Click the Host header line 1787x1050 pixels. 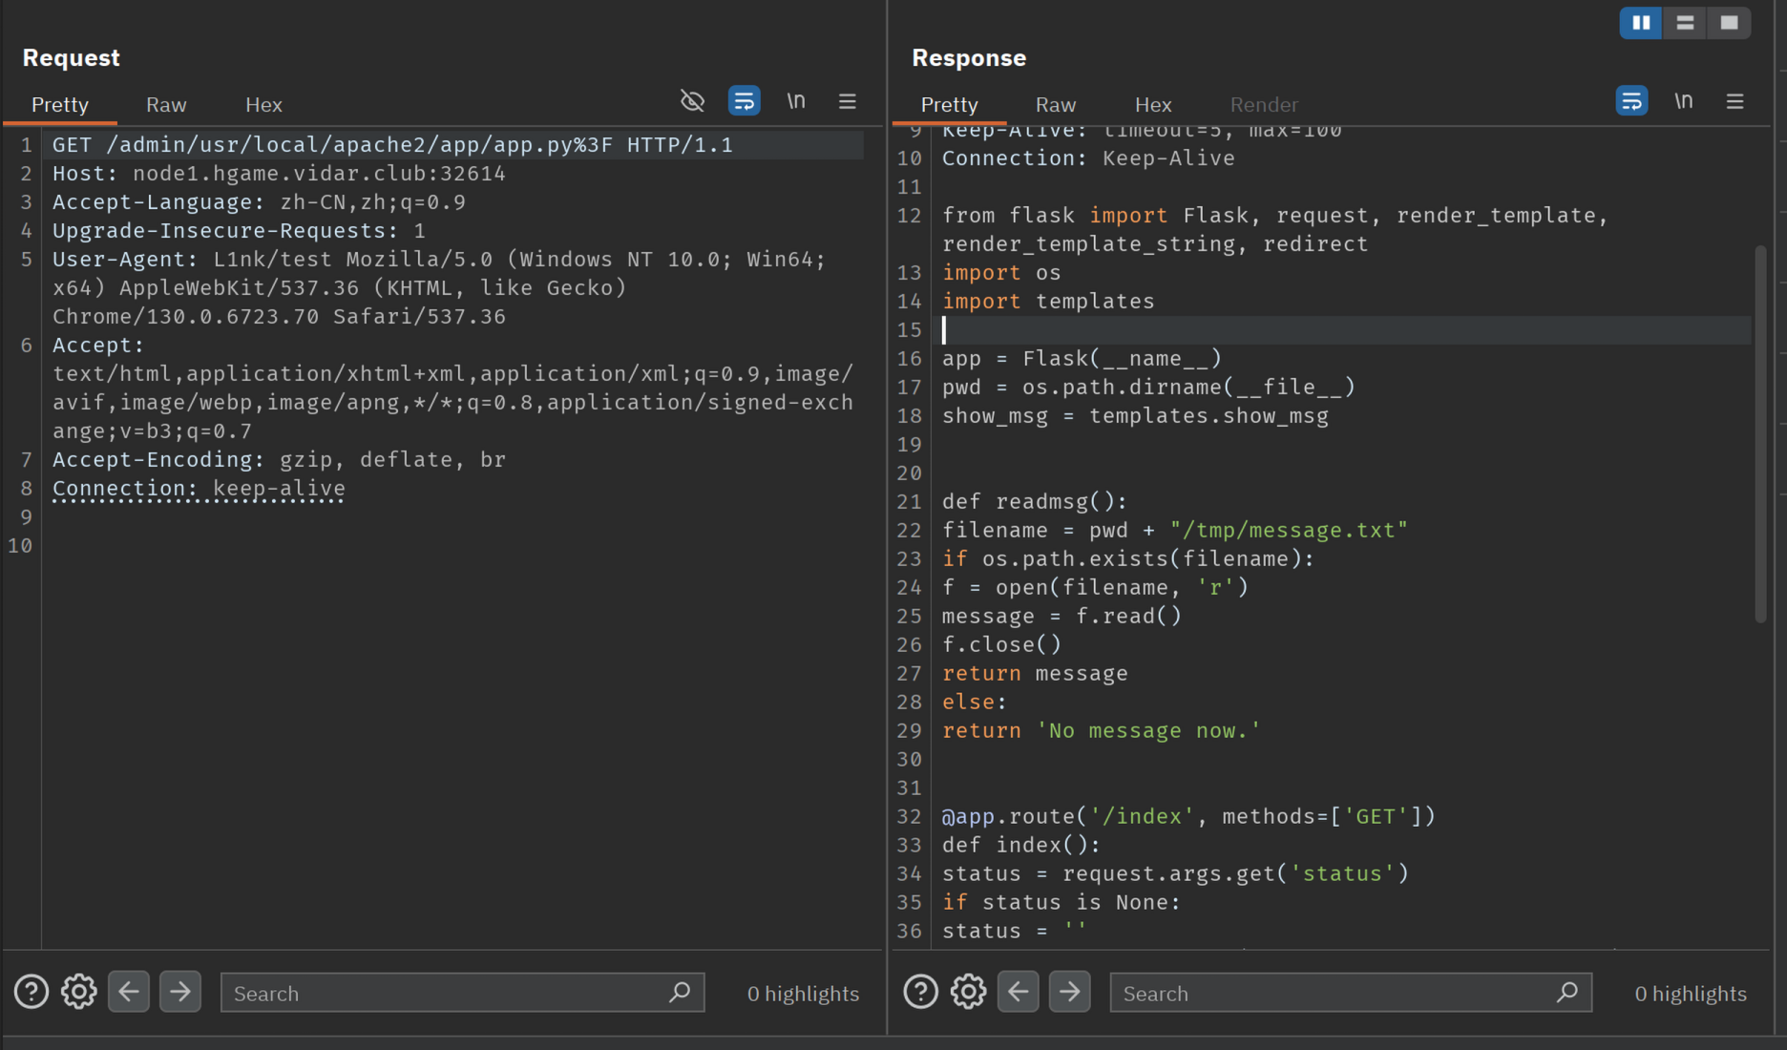(279, 174)
